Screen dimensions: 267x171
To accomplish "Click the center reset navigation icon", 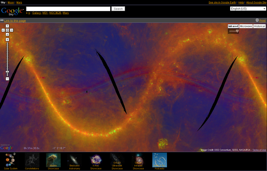I will pos(7,30).
